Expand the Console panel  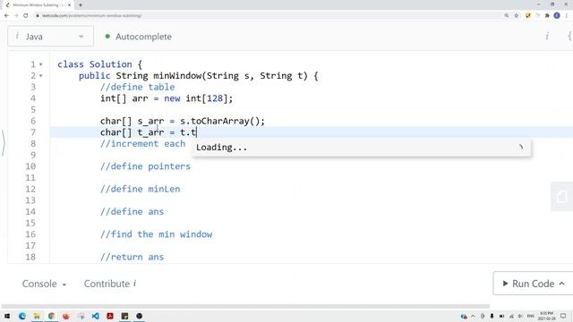[x=44, y=284]
